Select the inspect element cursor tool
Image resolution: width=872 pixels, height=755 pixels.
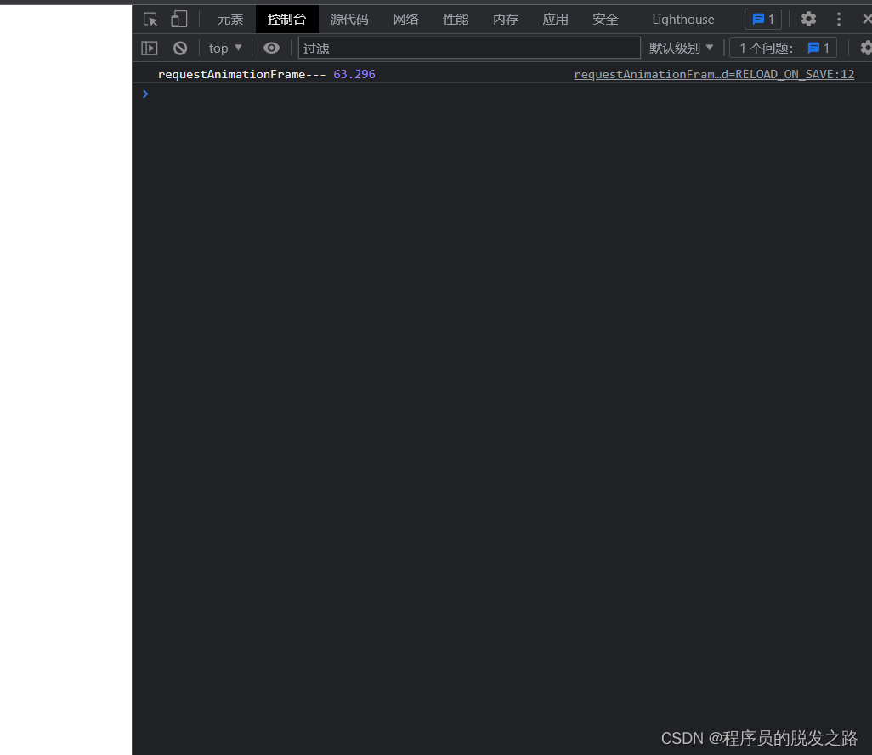(150, 19)
